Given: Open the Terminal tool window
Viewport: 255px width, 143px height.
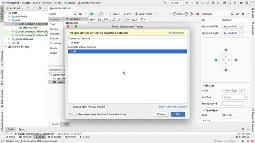Looking at the screenshot, I should (x=25, y=137).
